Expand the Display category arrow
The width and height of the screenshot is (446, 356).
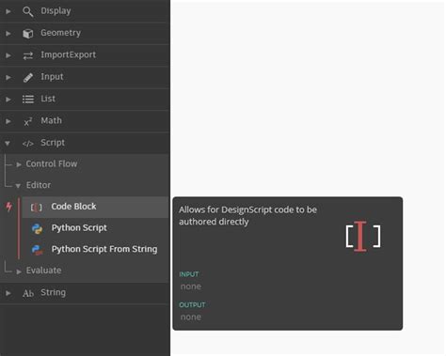(8, 11)
